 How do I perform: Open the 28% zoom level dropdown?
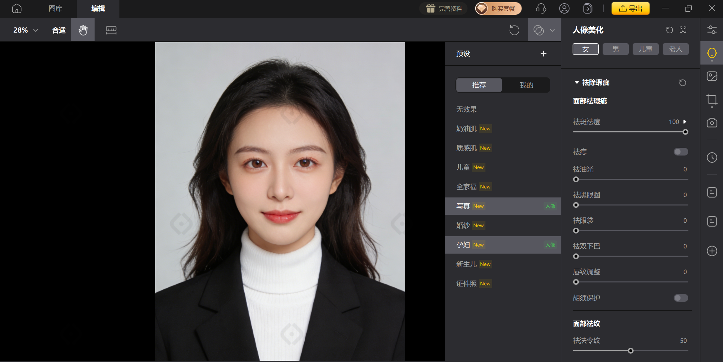[x=25, y=30]
